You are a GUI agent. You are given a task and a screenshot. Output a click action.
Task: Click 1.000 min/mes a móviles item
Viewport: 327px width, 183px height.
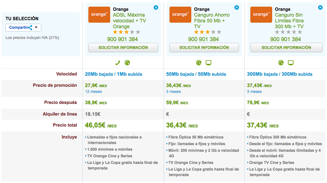[x=110, y=149]
